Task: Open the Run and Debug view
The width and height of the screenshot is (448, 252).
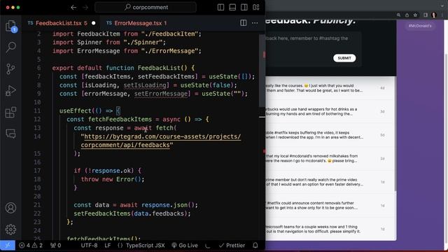Action: point(11,90)
